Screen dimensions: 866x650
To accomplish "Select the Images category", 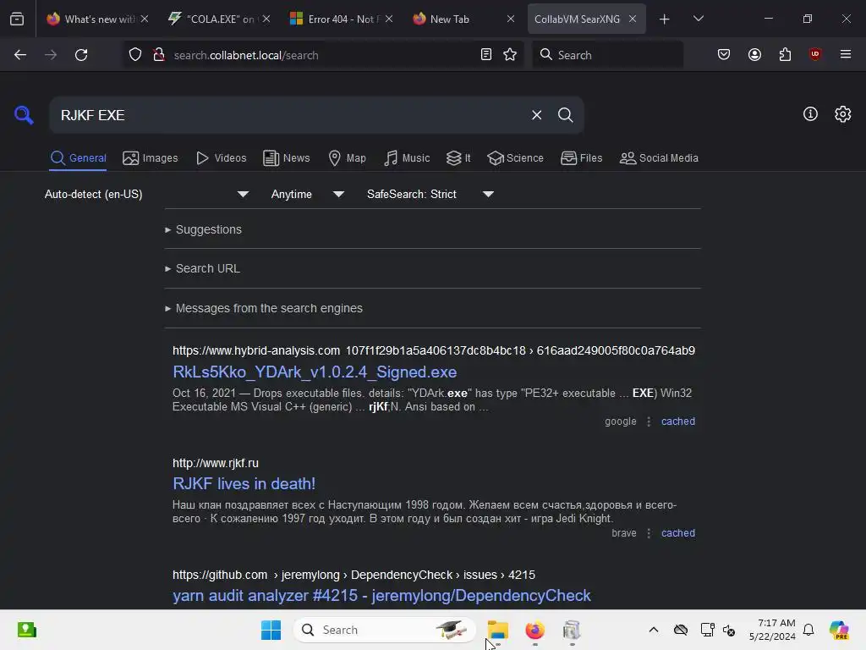I will pyautogui.click(x=151, y=158).
